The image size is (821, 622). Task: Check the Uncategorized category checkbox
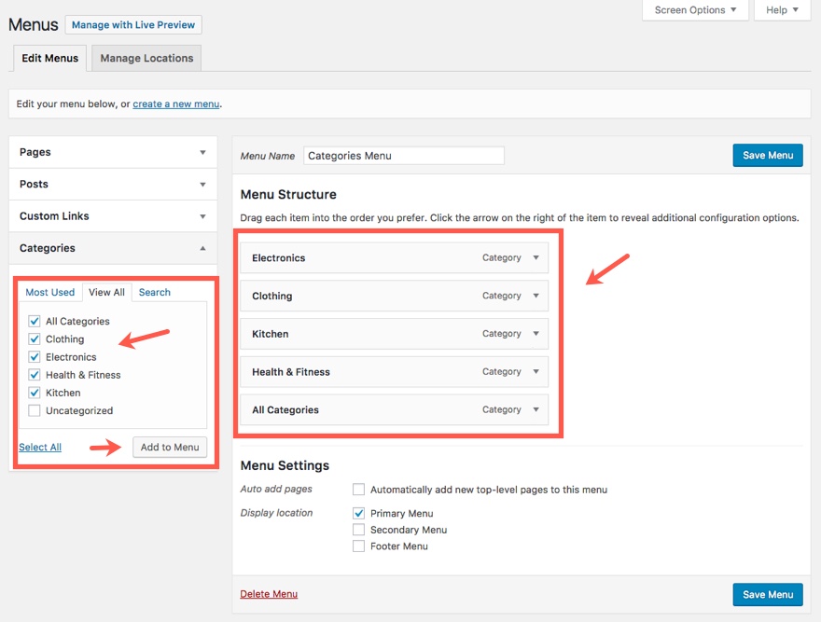click(35, 410)
